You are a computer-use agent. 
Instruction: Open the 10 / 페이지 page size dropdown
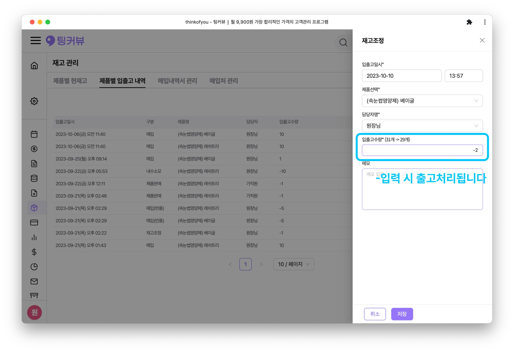[294, 264]
